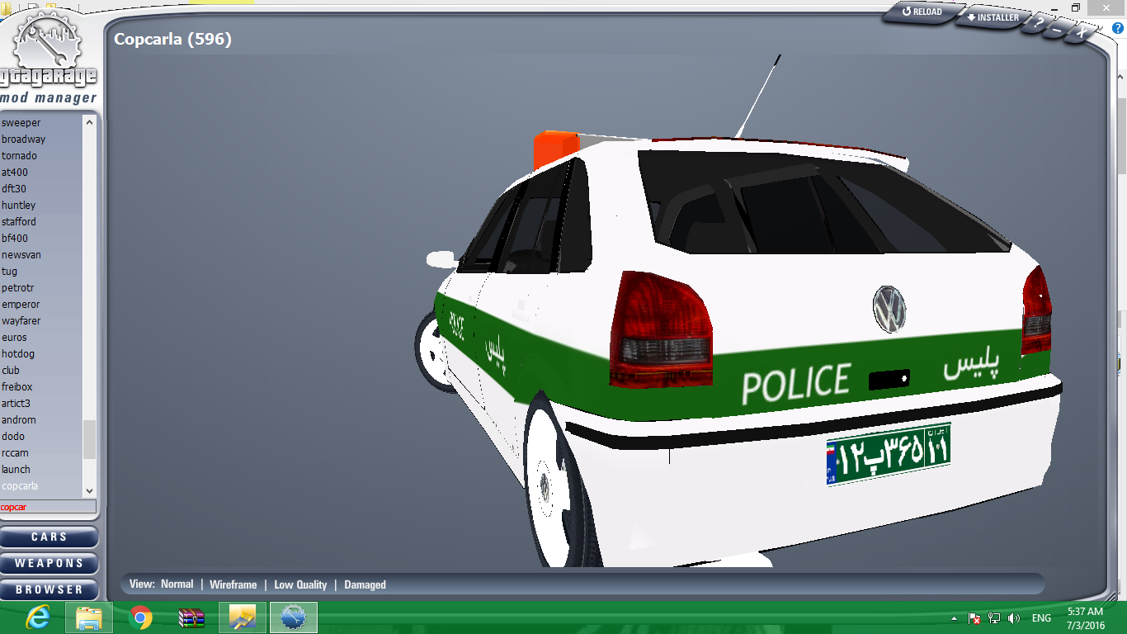Click the vehicle list scroll-up arrow

click(x=90, y=122)
